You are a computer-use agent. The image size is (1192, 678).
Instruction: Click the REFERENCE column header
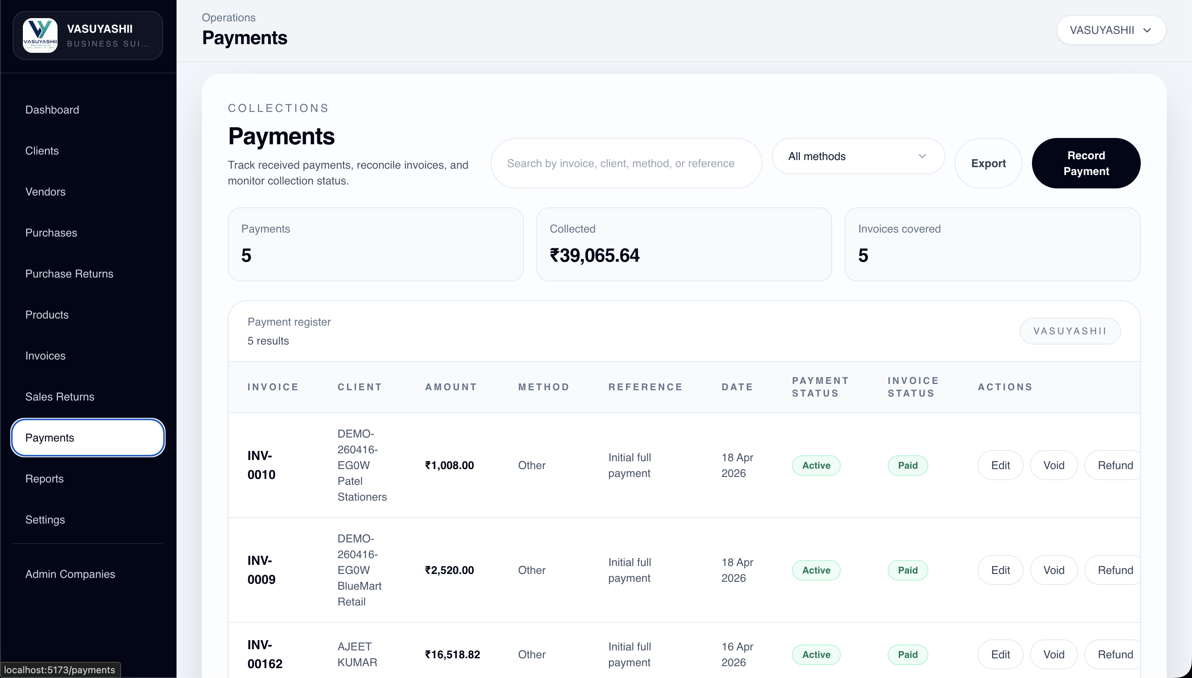645,387
